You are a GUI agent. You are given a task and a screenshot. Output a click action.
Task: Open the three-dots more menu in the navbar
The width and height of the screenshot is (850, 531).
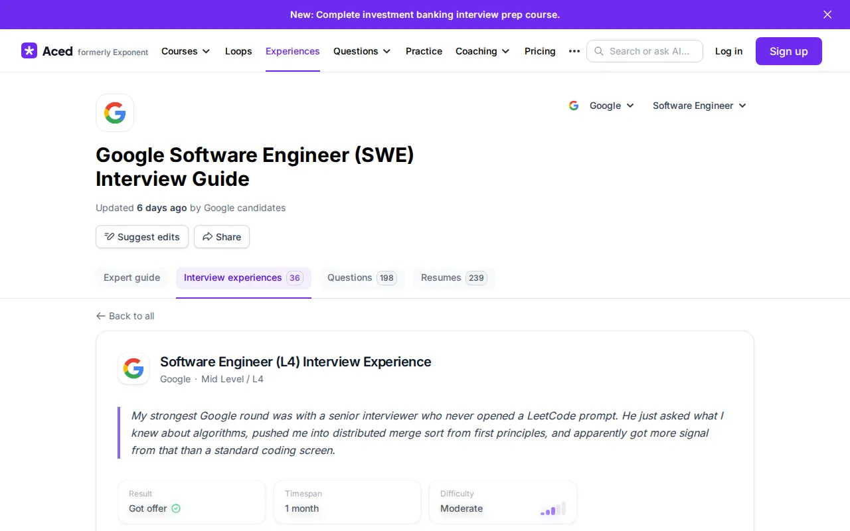coord(574,51)
